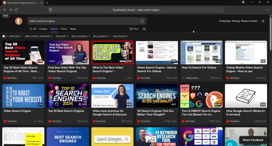Open the Best Search Engines blue thumbnail
This screenshot has height=146, width=272.
68,137
